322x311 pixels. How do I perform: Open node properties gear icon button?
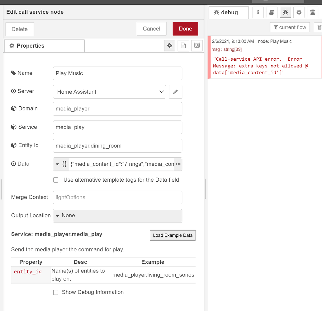tap(170, 45)
